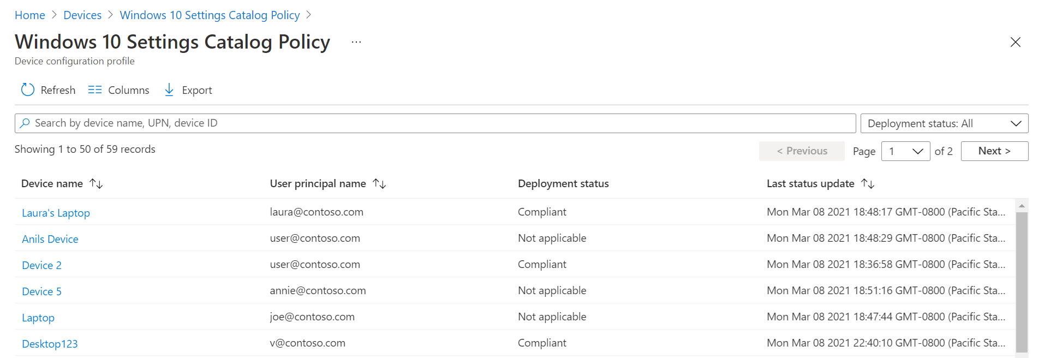Go to Next page of records
The image size is (1045, 358).
994,151
